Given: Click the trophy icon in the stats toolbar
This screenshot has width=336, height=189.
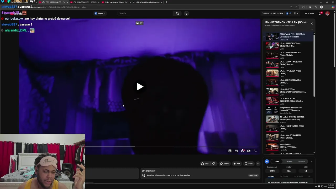Looking at the screenshot, I should tap(295, 13).
